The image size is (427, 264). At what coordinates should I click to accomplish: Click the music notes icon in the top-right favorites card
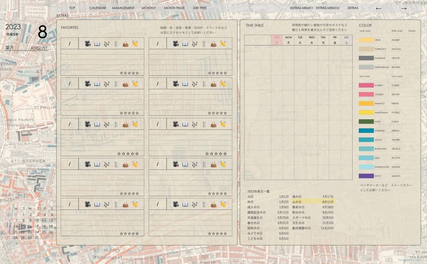(x=194, y=44)
